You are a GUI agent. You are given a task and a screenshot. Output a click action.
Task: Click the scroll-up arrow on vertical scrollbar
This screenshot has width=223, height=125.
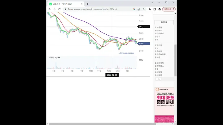click(175, 14)
